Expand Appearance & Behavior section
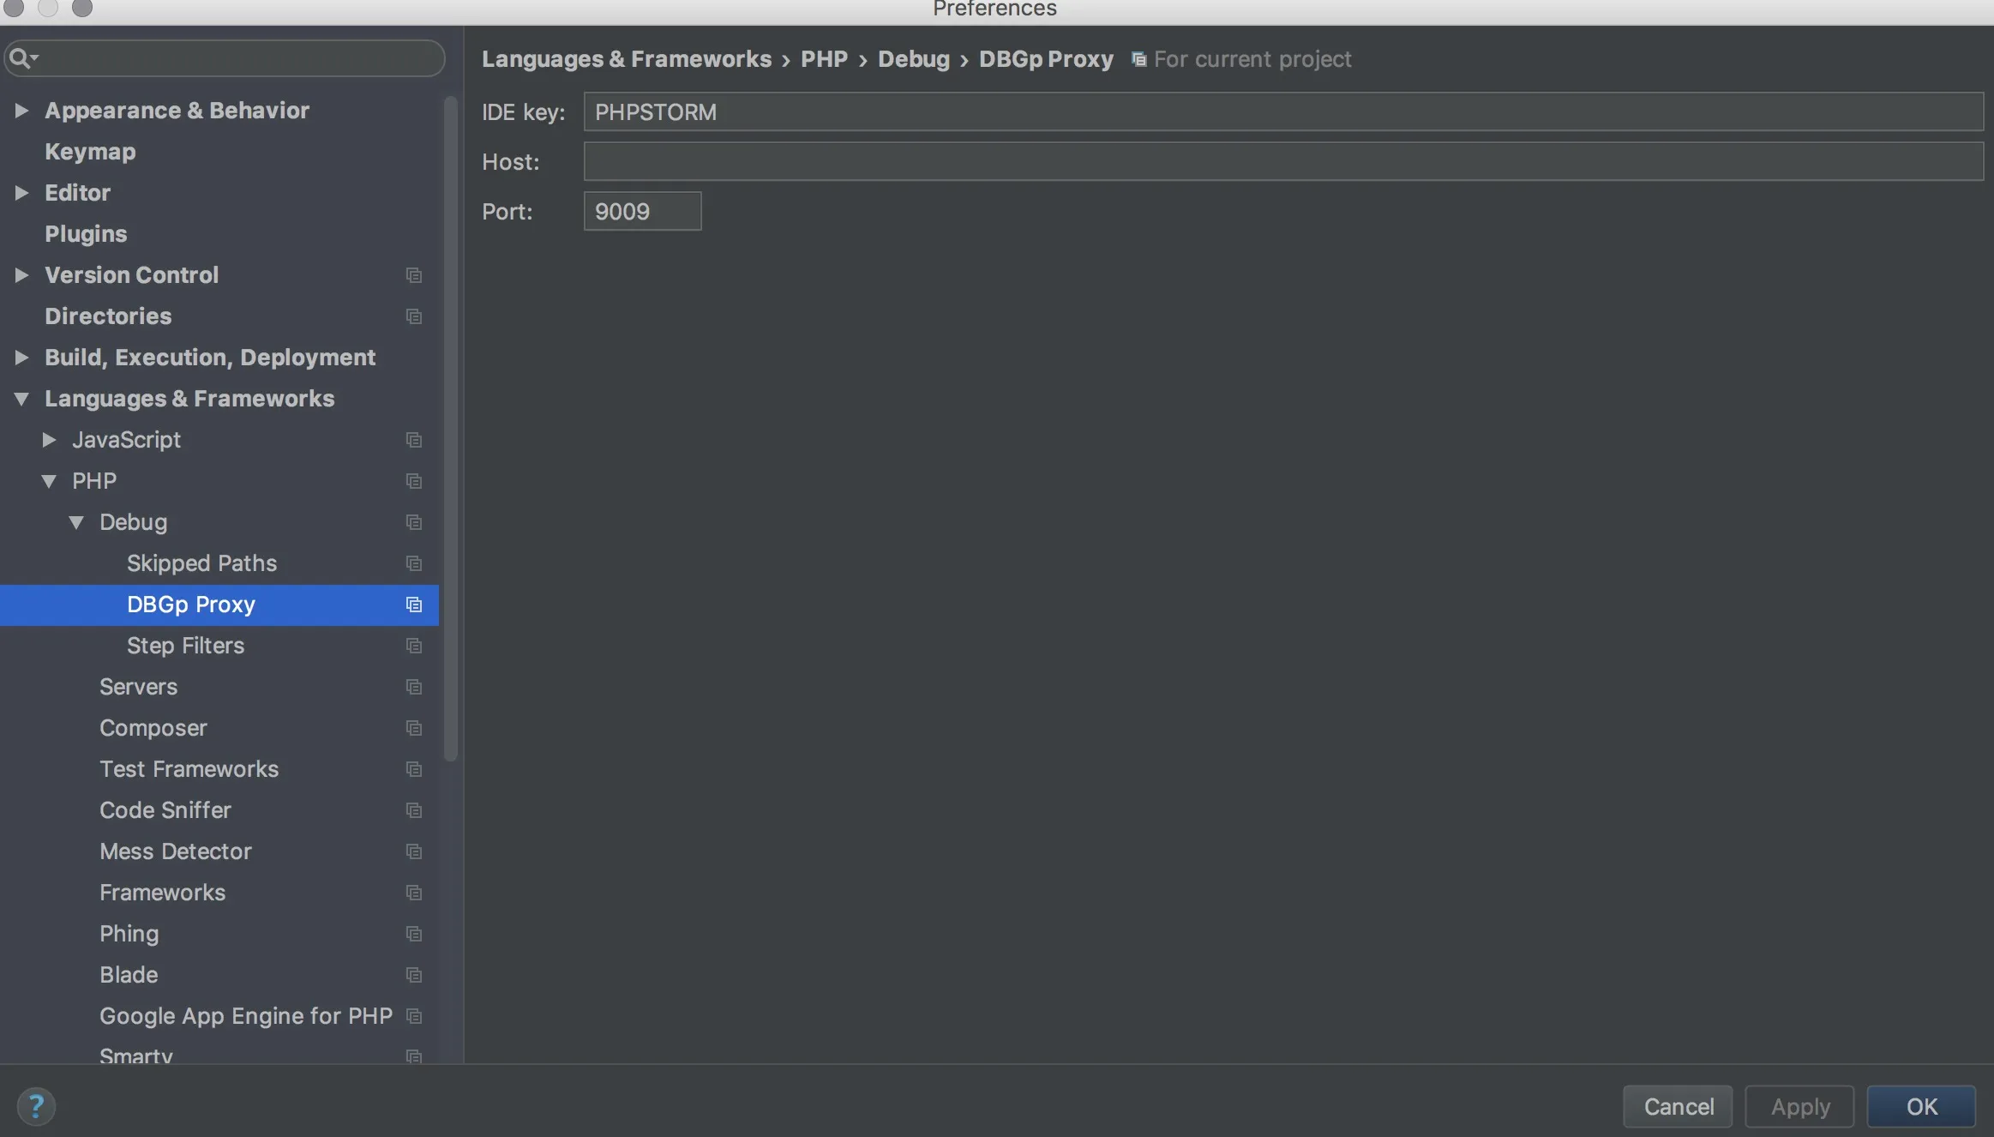Screen dimensions: 1994x1137 tap(22, 111)
